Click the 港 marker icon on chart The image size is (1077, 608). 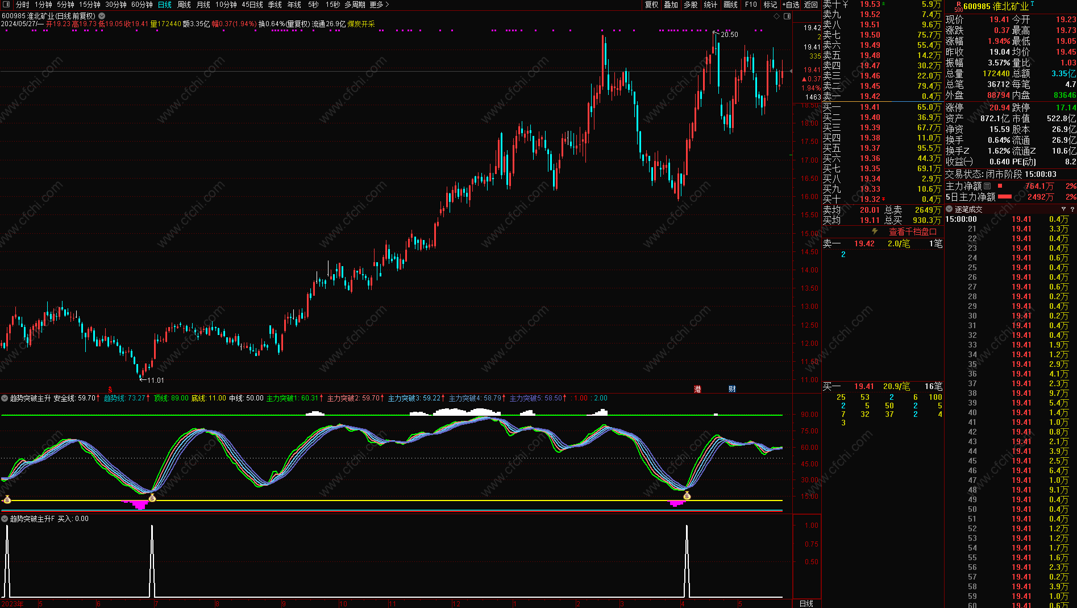pos(697,389)
